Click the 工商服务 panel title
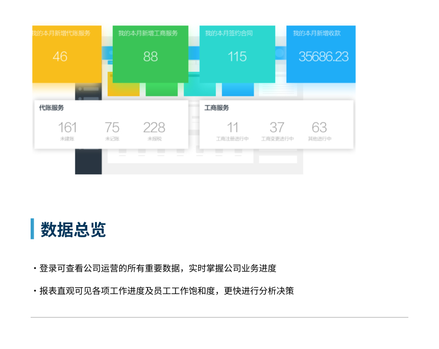This screenshot has height=349, width=439. [217, 108]
